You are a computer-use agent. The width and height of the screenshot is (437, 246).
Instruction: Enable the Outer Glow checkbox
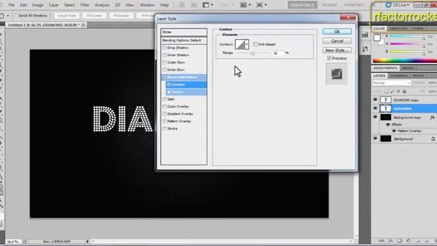[x=165, y=62]
